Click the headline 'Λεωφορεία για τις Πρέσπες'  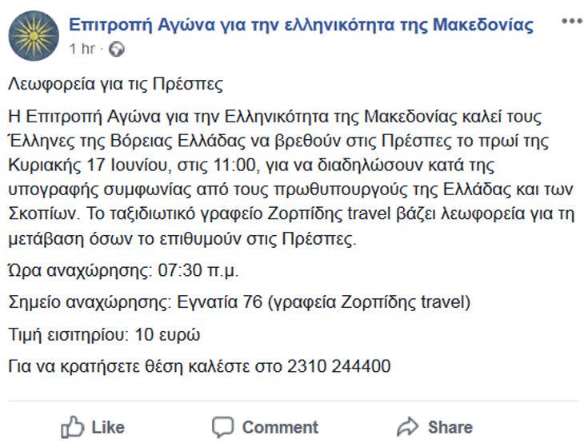pyautogui.click(x=115, y=85)
